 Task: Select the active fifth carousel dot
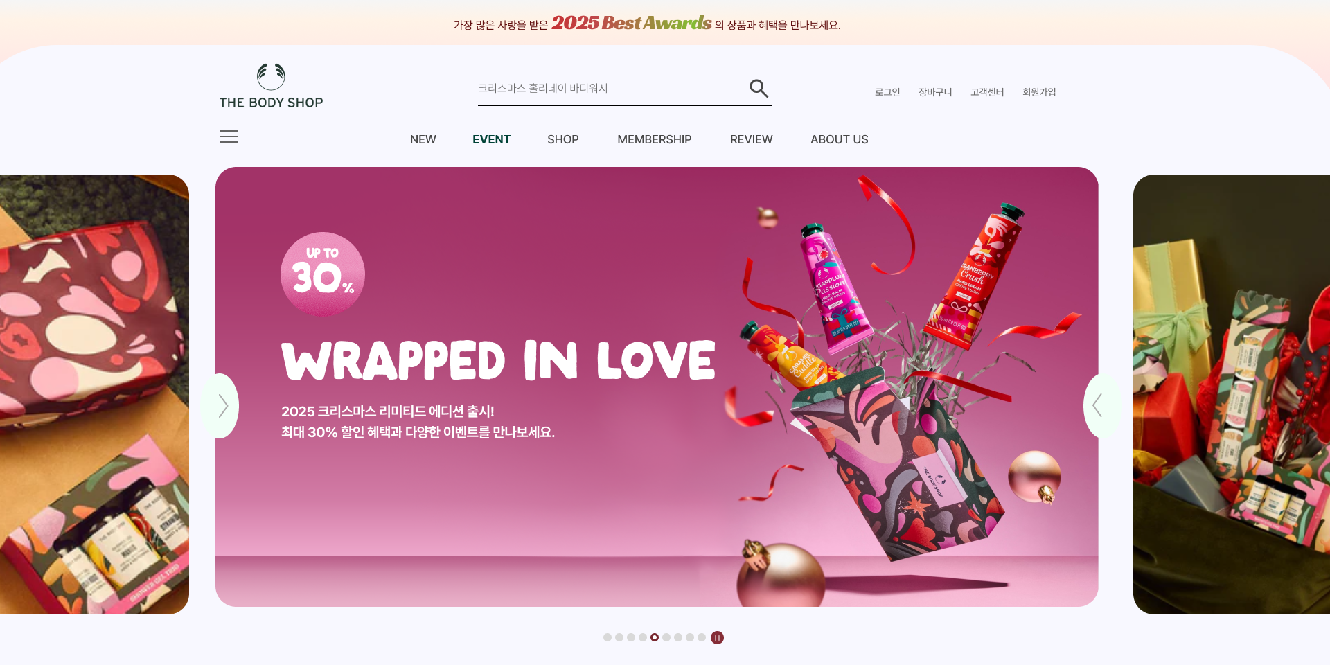point(655,637)
